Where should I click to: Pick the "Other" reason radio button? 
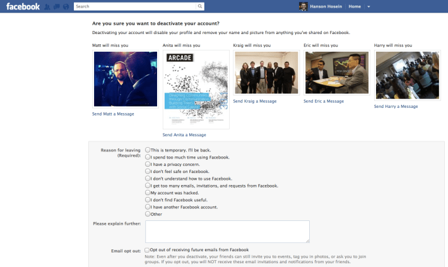[148, 214]
